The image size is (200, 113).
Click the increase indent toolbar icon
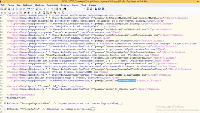pyautogui.click(x=25, y=13)
